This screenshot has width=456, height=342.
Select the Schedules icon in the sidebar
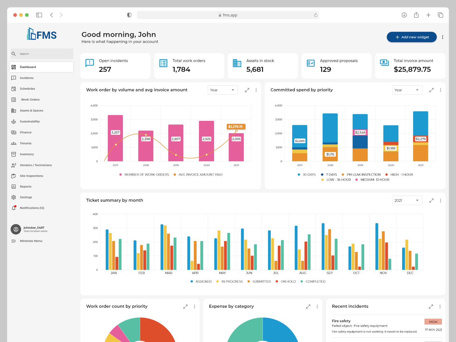pos(13,89)
